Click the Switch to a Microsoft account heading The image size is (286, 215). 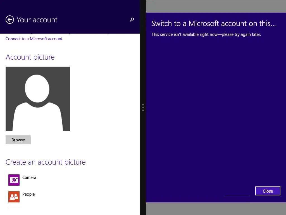coord(214,24)
